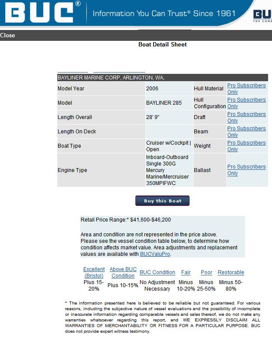272x341 pixels.
Task: Click the Draft label
Action: tap(200, 117)
